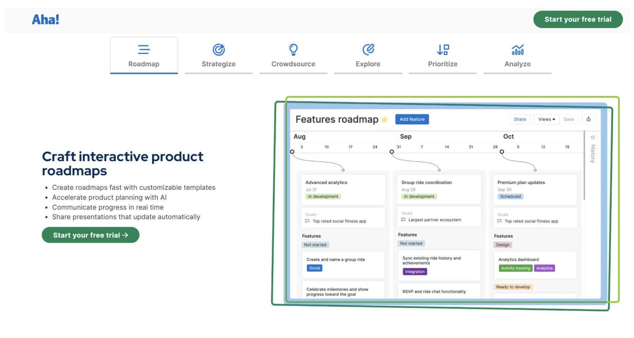634x338 pixels.
Task: Toggle the yellow favorite star
Action: [384, 120]
